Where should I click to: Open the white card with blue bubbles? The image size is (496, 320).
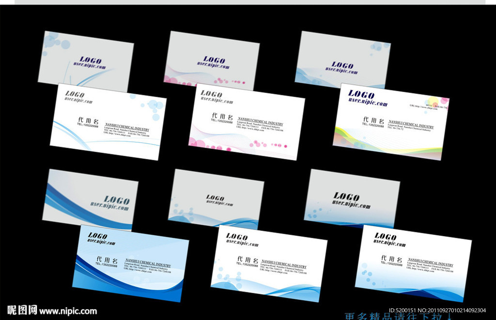108,122
